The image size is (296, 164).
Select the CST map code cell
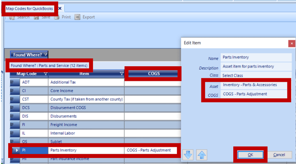(x=34, y=99)
